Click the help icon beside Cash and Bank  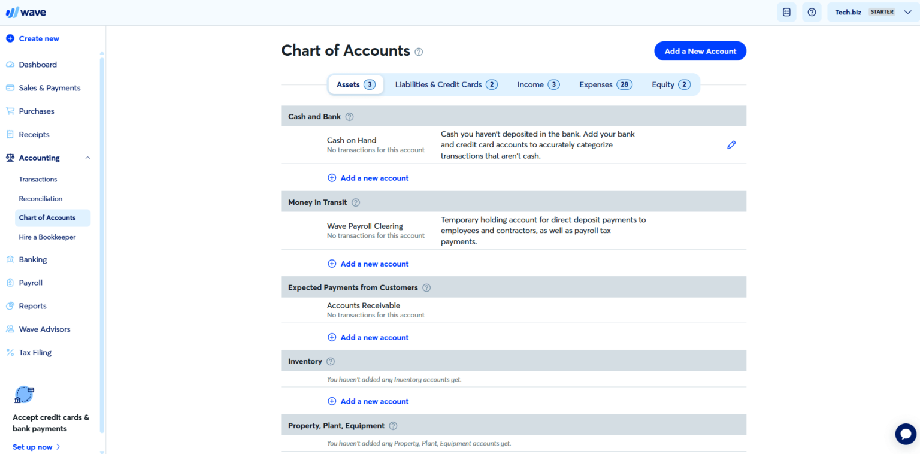(x=349, y=116)
